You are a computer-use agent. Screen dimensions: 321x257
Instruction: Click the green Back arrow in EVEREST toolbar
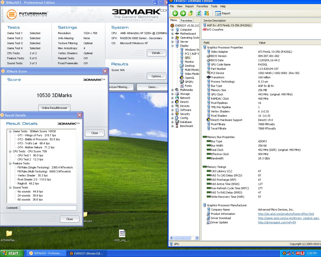click(175, 13)
